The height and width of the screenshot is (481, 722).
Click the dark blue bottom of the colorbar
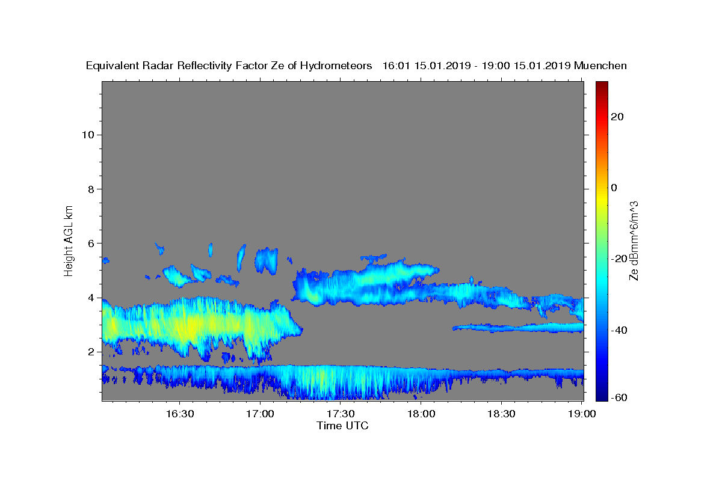point(602,394)
